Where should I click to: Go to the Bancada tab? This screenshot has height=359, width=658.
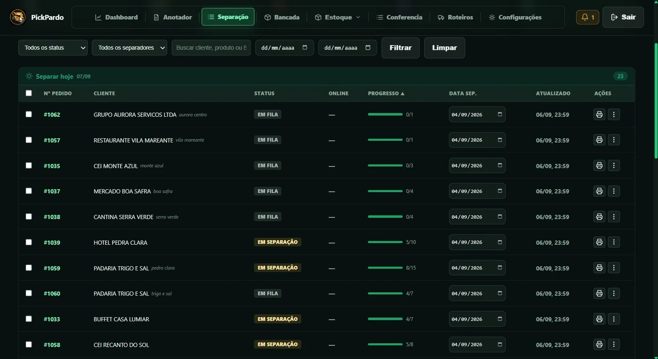282,17
